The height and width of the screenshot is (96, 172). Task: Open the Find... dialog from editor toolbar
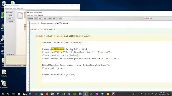pos(54,18)
